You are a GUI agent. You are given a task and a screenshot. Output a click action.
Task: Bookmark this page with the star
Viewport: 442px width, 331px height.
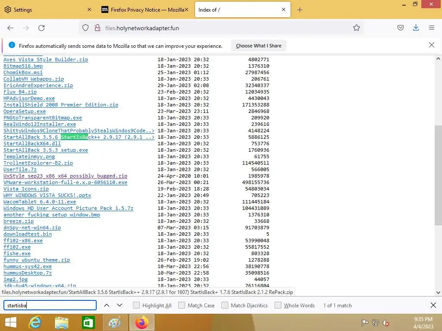(x=356, y=28)
